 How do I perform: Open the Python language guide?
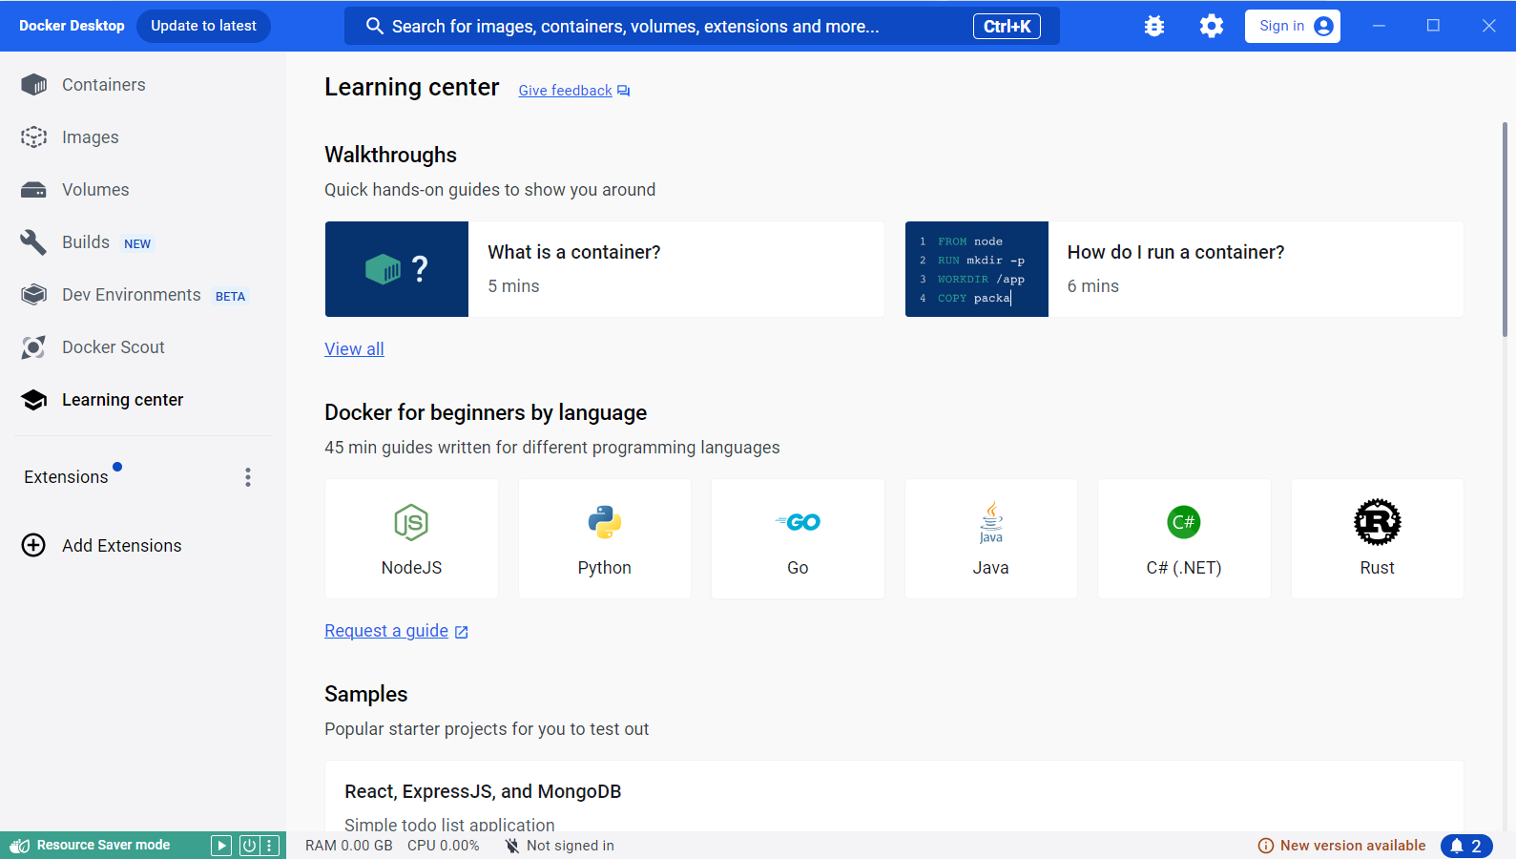tap(605, 539)
